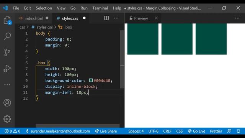The height and width of the screenshot is (138, 245).
Task: Click the css folder breadcrumb
Action: click(x=22, y=27)
